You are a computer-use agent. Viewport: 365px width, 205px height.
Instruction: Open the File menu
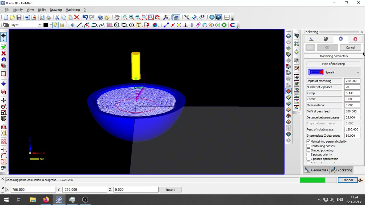click(x=7, y=10)
